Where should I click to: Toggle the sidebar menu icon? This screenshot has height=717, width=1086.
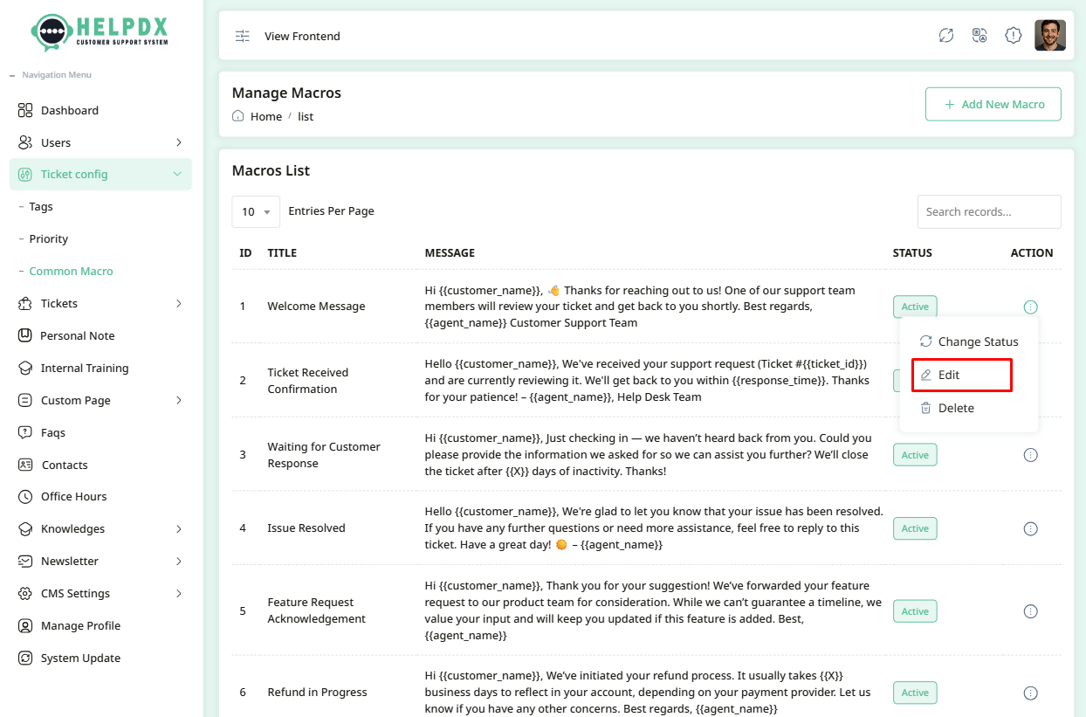tap(243, 36)
